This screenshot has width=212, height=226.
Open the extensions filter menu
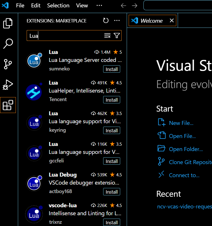coord(117,35)
